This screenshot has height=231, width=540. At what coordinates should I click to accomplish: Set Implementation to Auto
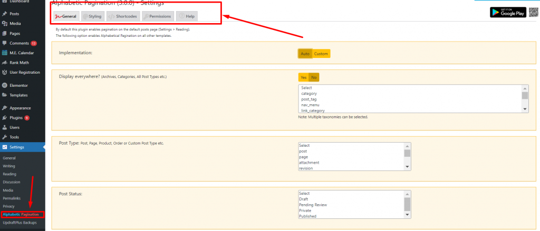(305, 54)
